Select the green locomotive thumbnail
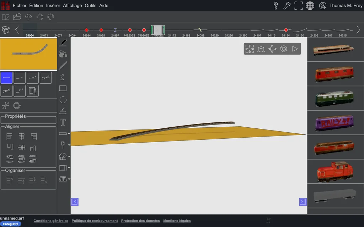 [334, 98]
